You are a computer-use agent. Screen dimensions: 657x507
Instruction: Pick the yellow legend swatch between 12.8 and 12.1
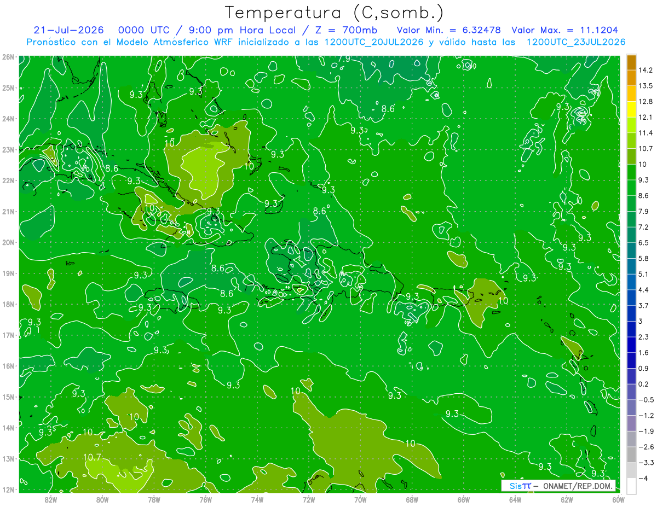coord(631,109)
